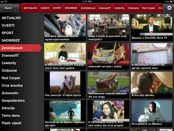Open 'Od garaže napravili stan!' story
Image resolution: width=174 pixels, height=131 pixels.
tap(152, 56)
